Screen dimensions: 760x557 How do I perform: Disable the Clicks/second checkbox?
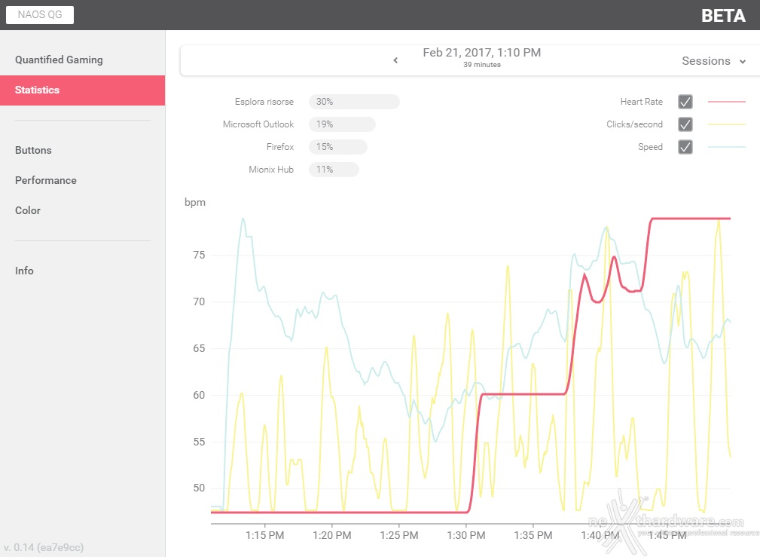pos(685,124)
